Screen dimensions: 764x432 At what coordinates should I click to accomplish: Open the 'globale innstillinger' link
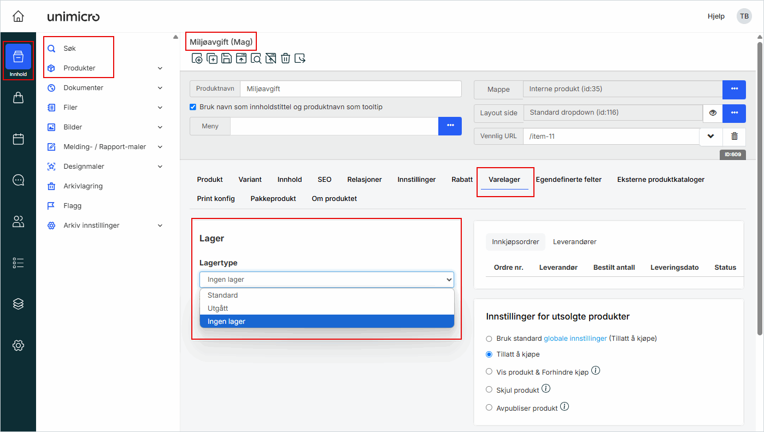[575, 339]
